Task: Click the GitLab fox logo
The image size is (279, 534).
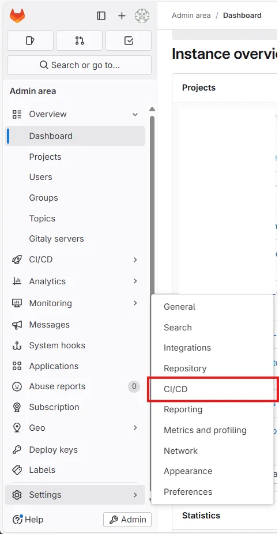Action: 17,16
